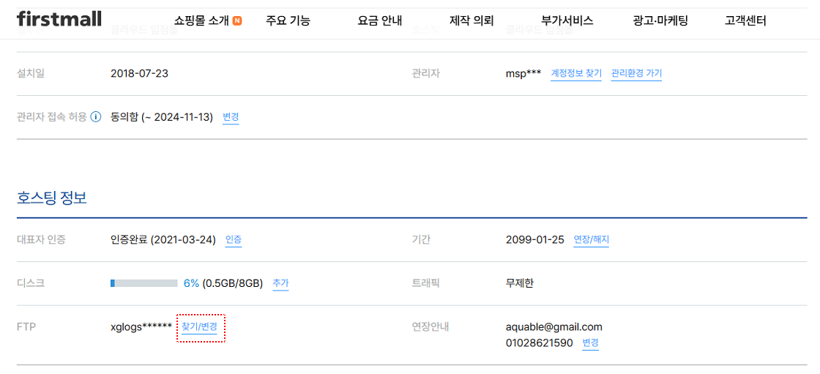This screenshot has height=374, width=820.
Task: Follow the 관리환경 가기 link
Action: pos(636,73)
